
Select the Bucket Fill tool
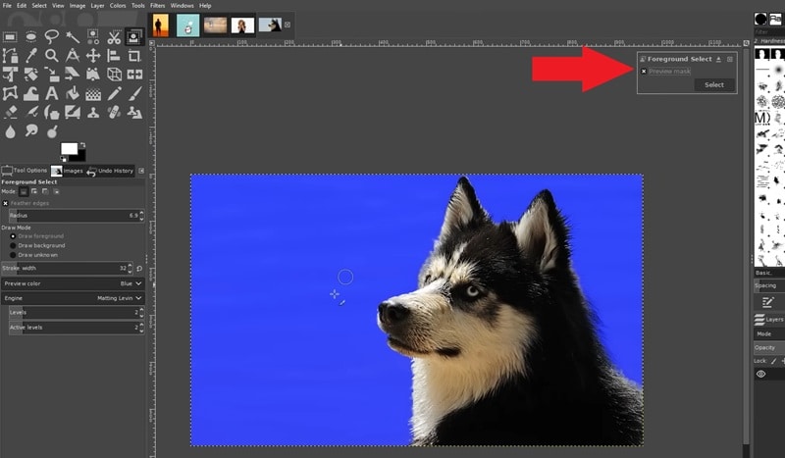[x=73, y=93]
